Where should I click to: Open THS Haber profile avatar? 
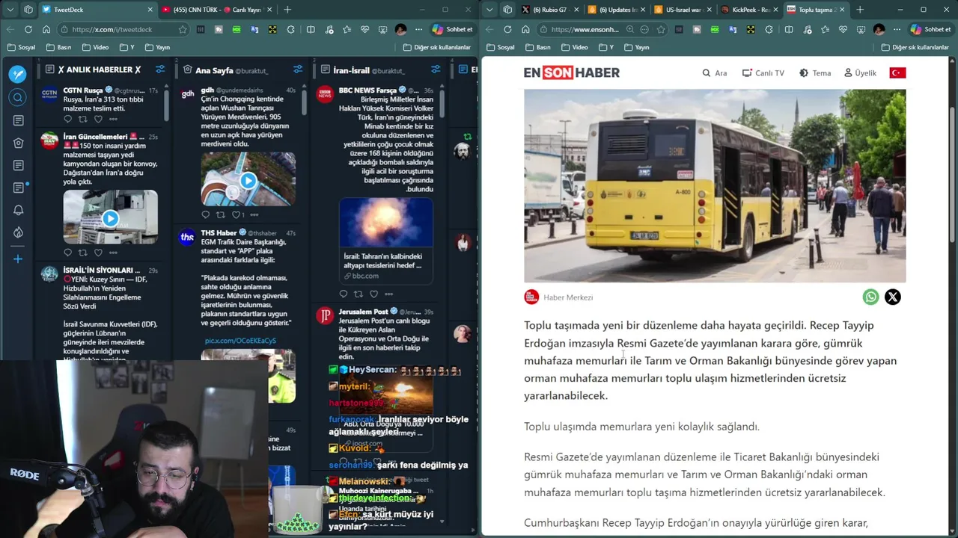pyautogui.click(x=187, y=237)
